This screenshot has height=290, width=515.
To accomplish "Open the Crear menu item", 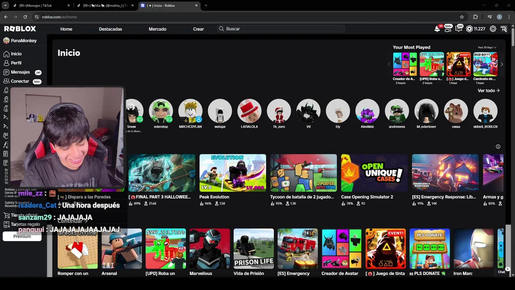I will [198, 29].
